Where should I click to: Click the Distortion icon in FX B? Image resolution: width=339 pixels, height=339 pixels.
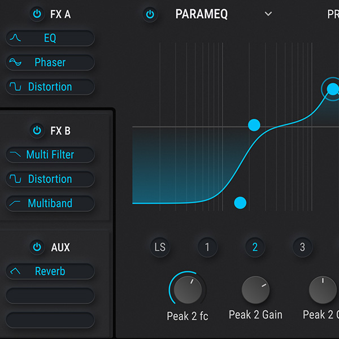(x=16, y=179)
